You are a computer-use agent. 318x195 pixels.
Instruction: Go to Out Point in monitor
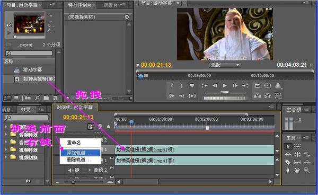181,96
